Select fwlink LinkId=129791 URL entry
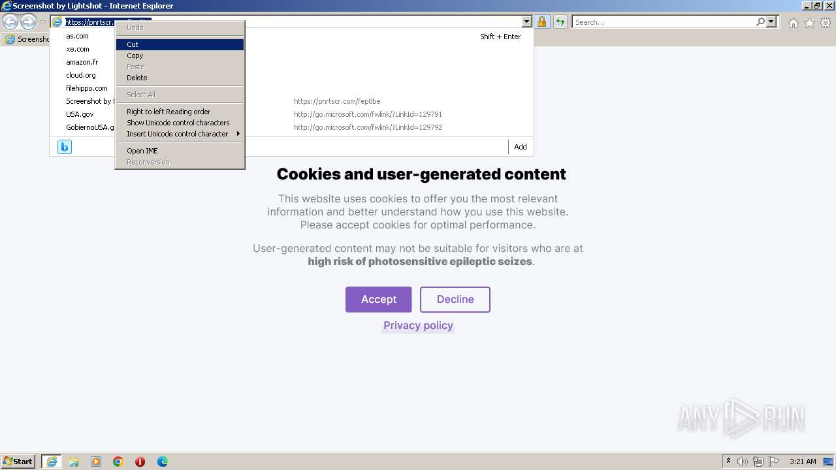 (x=368, y=114)
